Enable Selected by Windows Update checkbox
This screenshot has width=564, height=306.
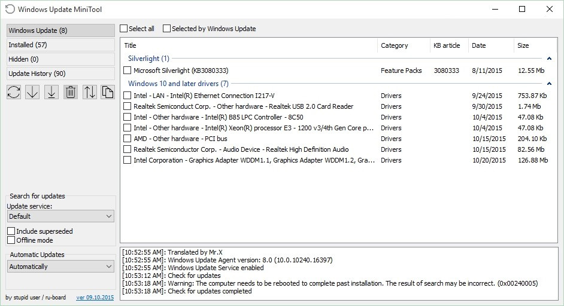coord(166,28)
